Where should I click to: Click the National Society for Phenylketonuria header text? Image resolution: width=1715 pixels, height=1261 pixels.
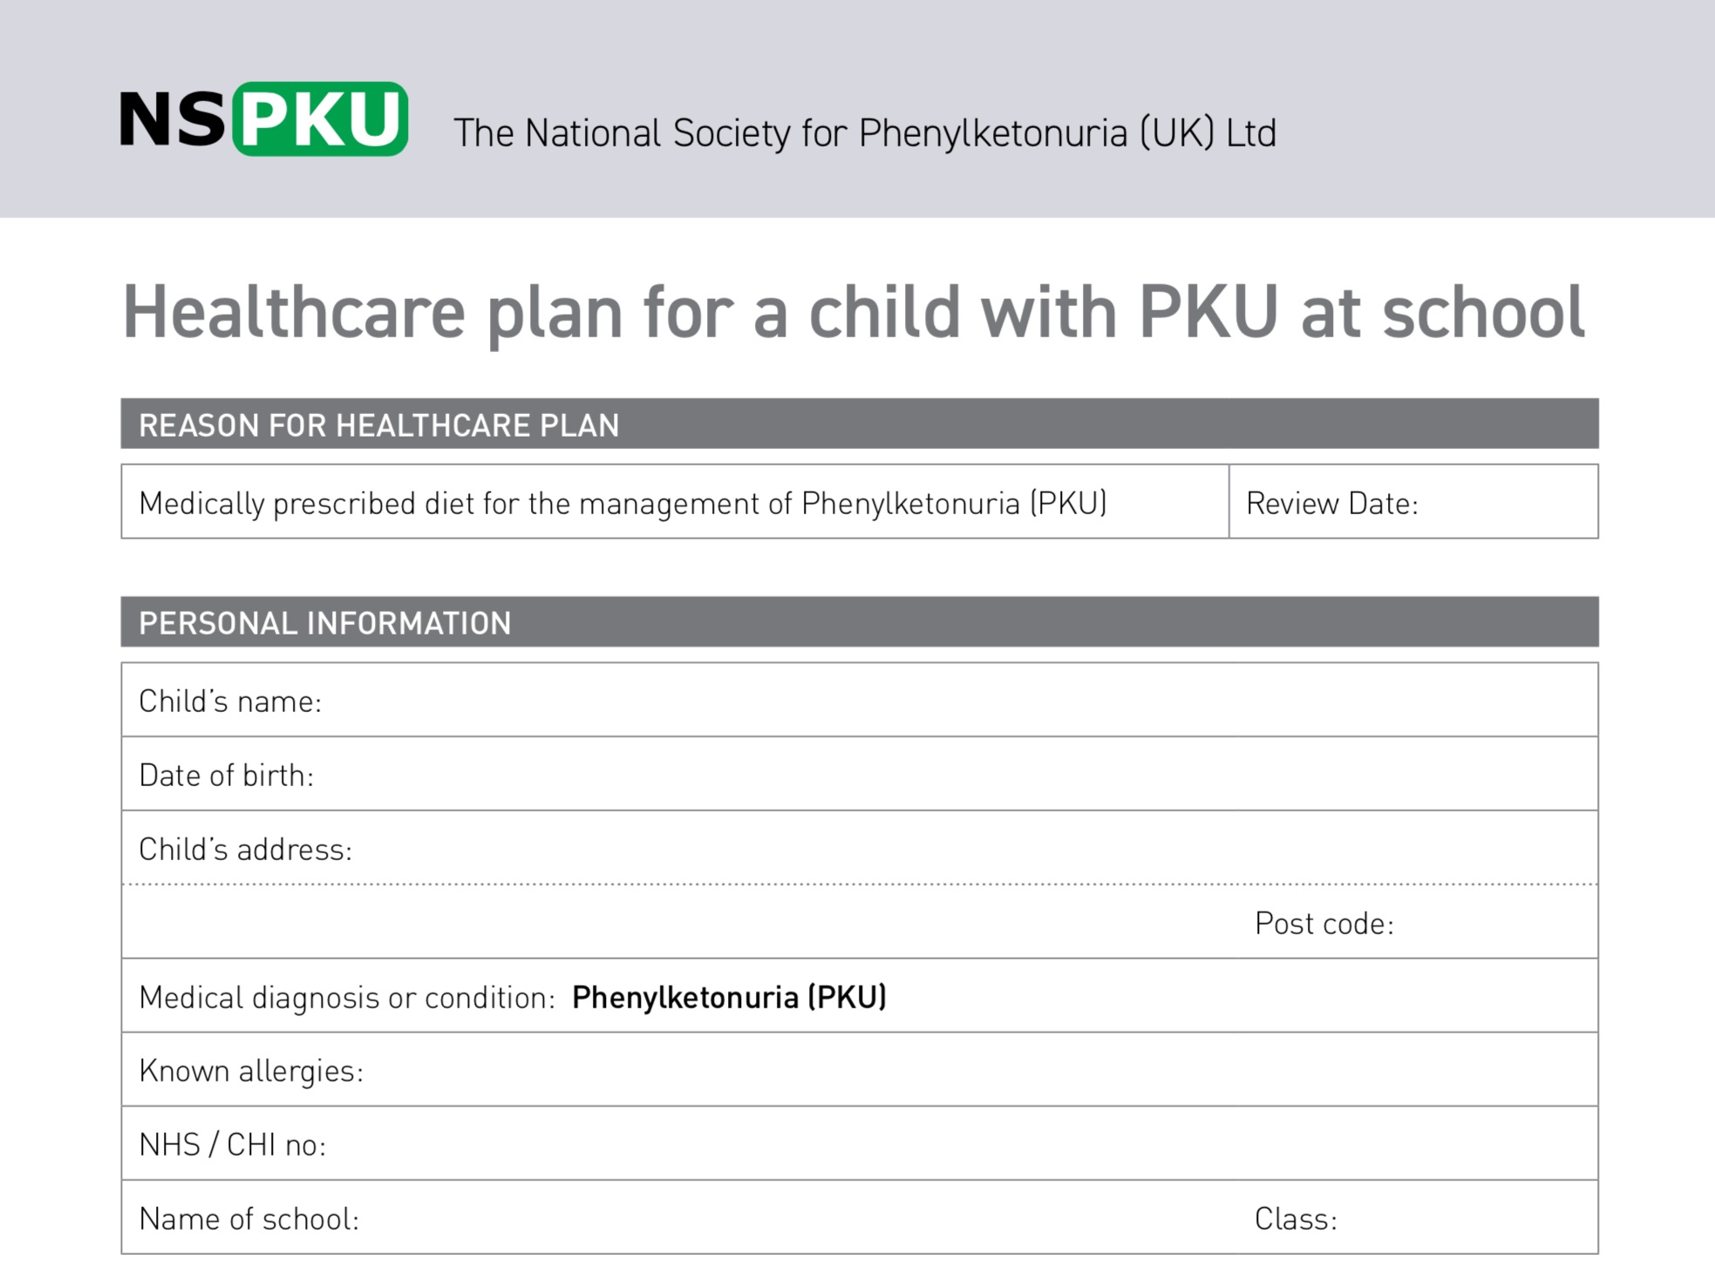[864, 133]
